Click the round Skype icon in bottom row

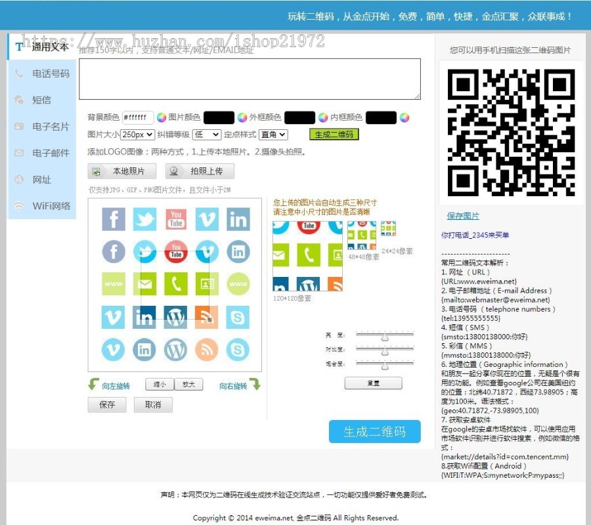(x=238, y=350)
